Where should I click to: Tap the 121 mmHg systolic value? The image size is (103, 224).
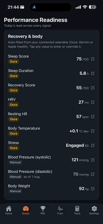[80, 160]
